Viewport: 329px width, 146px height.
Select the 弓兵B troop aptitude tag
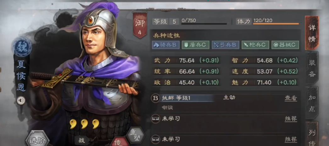click(225, 45)
